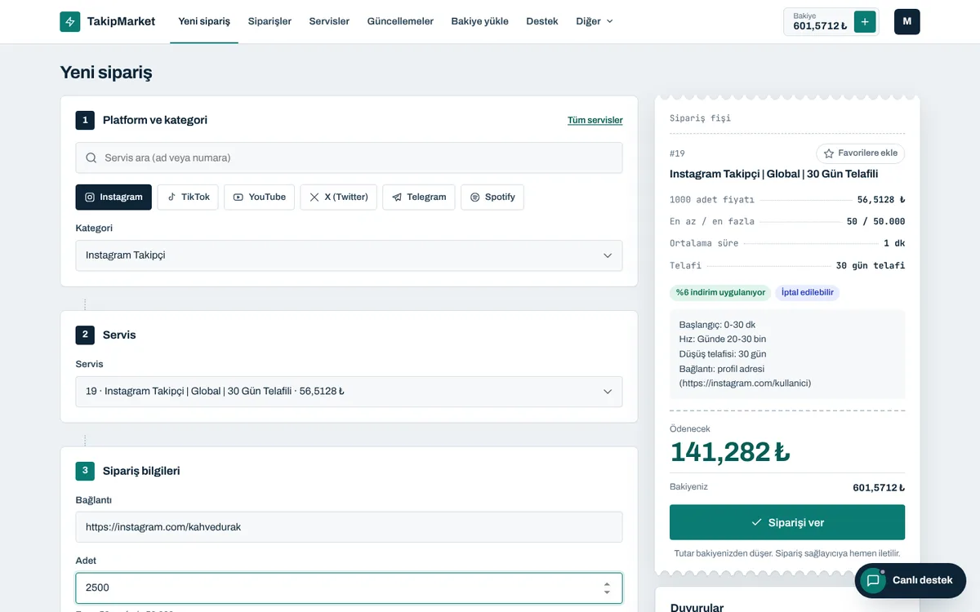Viewport: 980px width, 612px height.
Task: Open the M user avatar menu
Action: click(x=906, y=21)
